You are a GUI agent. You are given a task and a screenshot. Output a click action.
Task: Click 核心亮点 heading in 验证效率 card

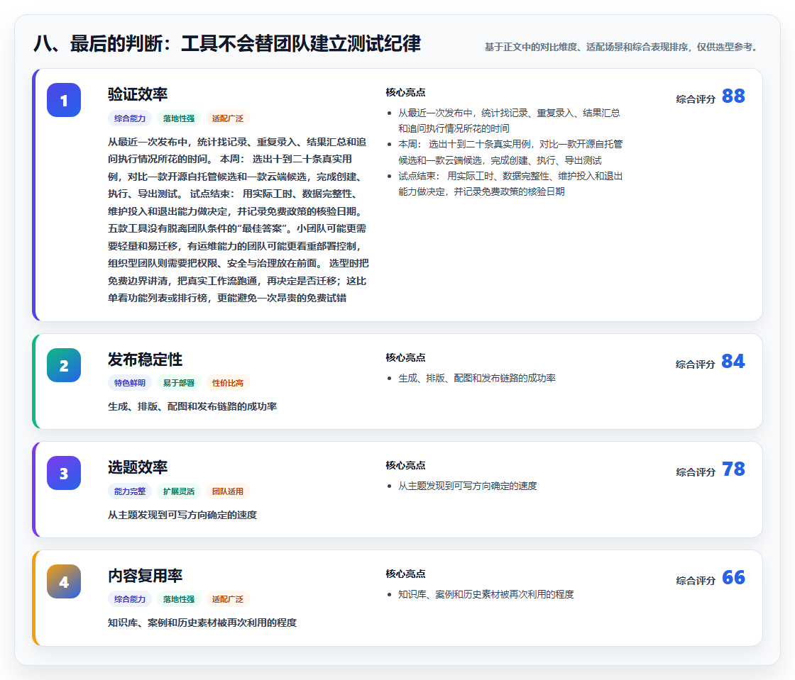[x=405, y=93]
